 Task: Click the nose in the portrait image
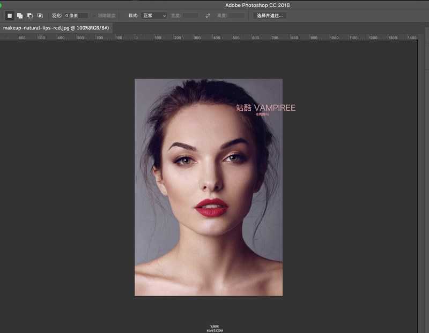pos(213,179)
